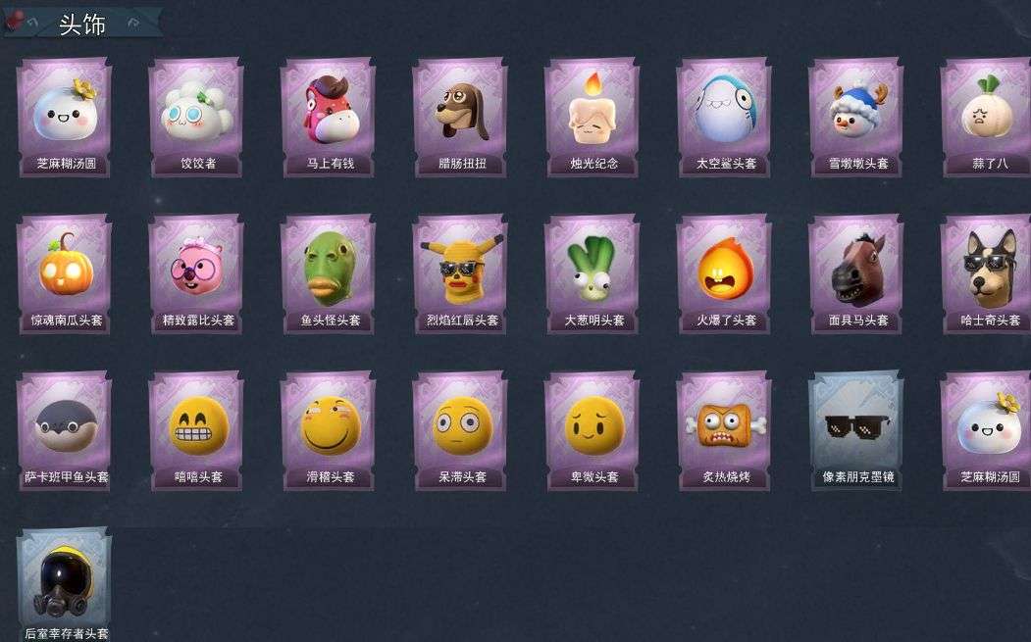
Task: Select the 马上有钱 red horse headgear
Action: [328, 118]
